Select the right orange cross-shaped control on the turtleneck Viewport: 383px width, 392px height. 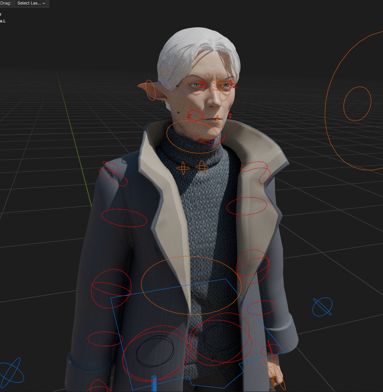tap(202, 166)
